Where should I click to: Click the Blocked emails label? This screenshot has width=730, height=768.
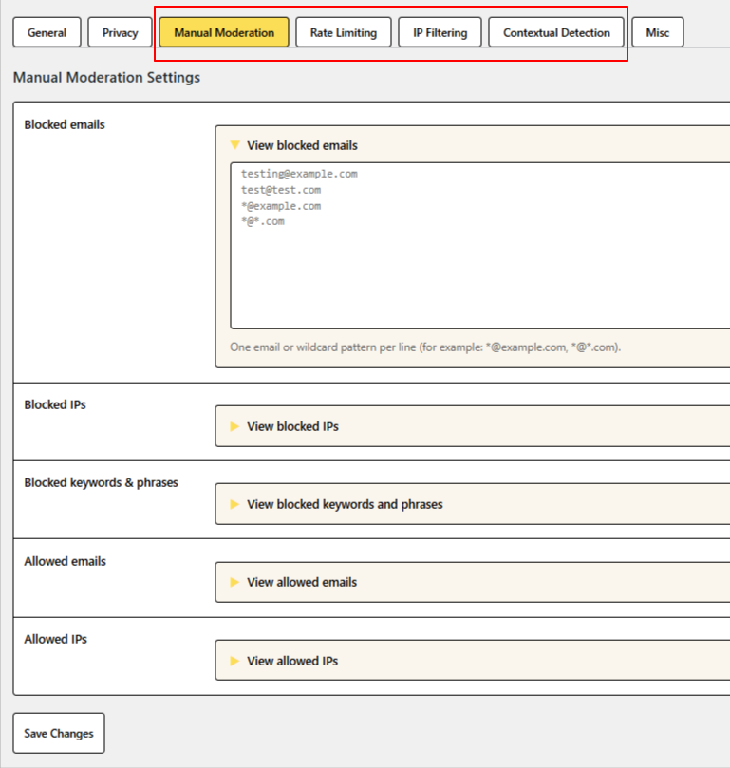click(x=65, y=124)
